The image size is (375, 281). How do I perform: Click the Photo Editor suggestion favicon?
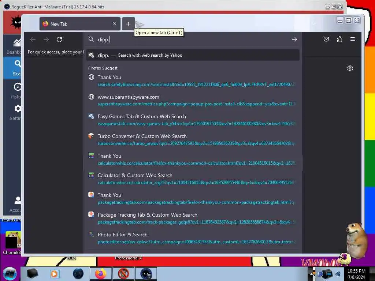(91, 235)
